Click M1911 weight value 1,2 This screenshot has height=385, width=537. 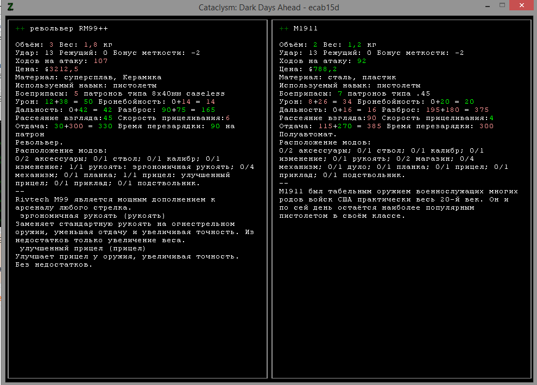click(x=355, y=45)
